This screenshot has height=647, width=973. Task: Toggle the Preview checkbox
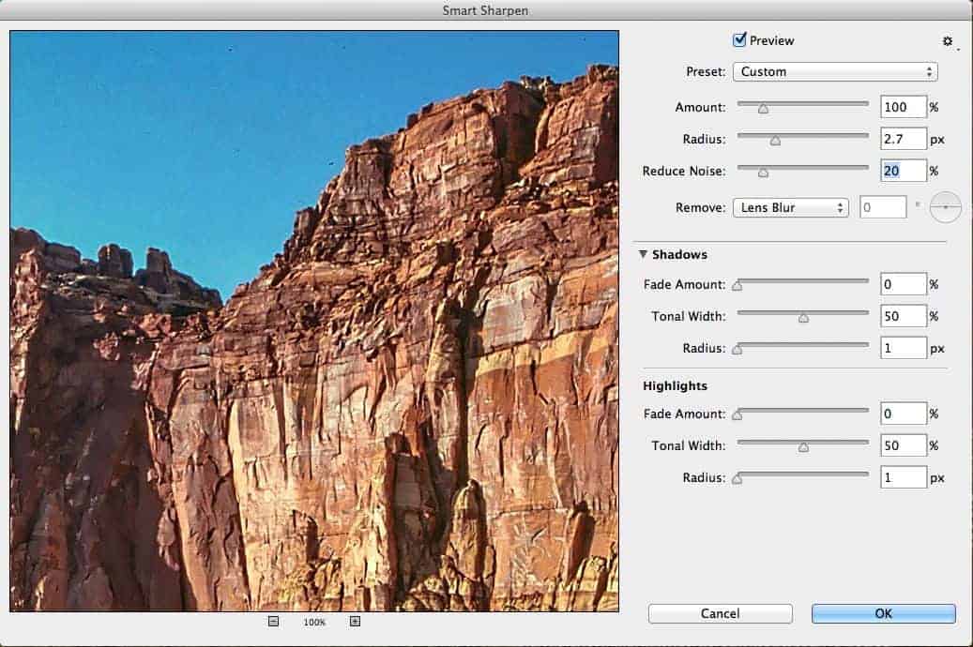(741, 40)
